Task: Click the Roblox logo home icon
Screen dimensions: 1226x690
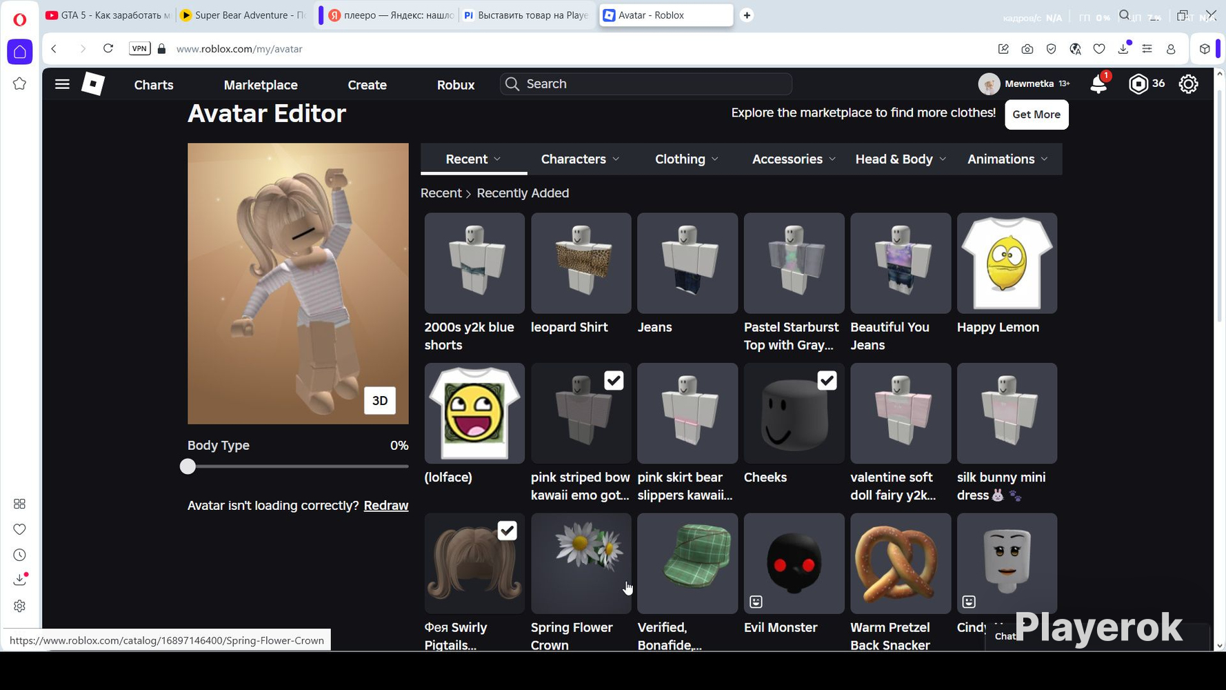Action: click(93, 84)
